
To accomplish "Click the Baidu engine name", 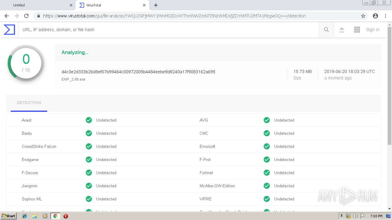I will (27, 133).
